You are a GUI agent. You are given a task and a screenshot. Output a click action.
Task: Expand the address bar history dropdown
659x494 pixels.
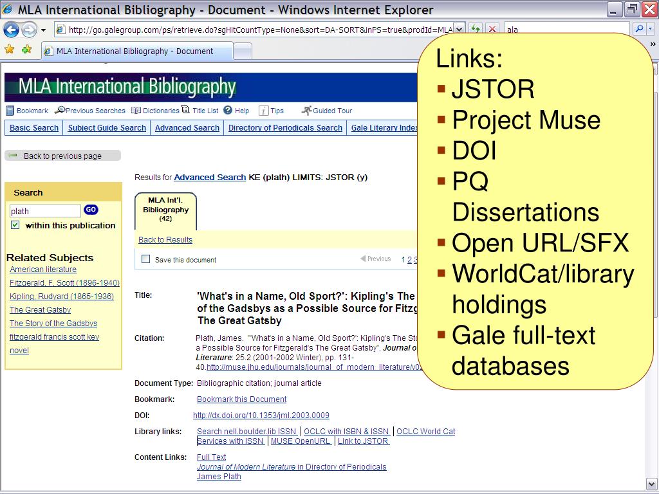[x=459, y=30]
